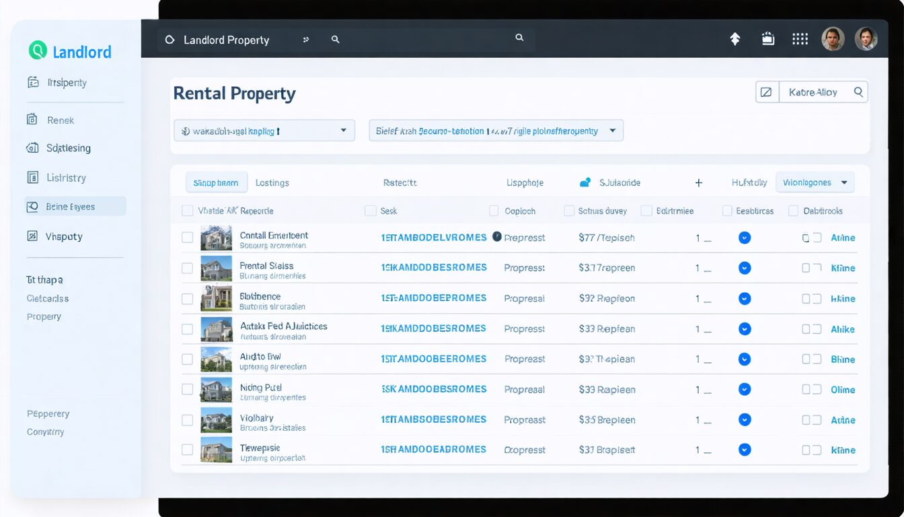
Task: Tick the checkbox for Contall Emerbent row
Action: tap(188, 238)
